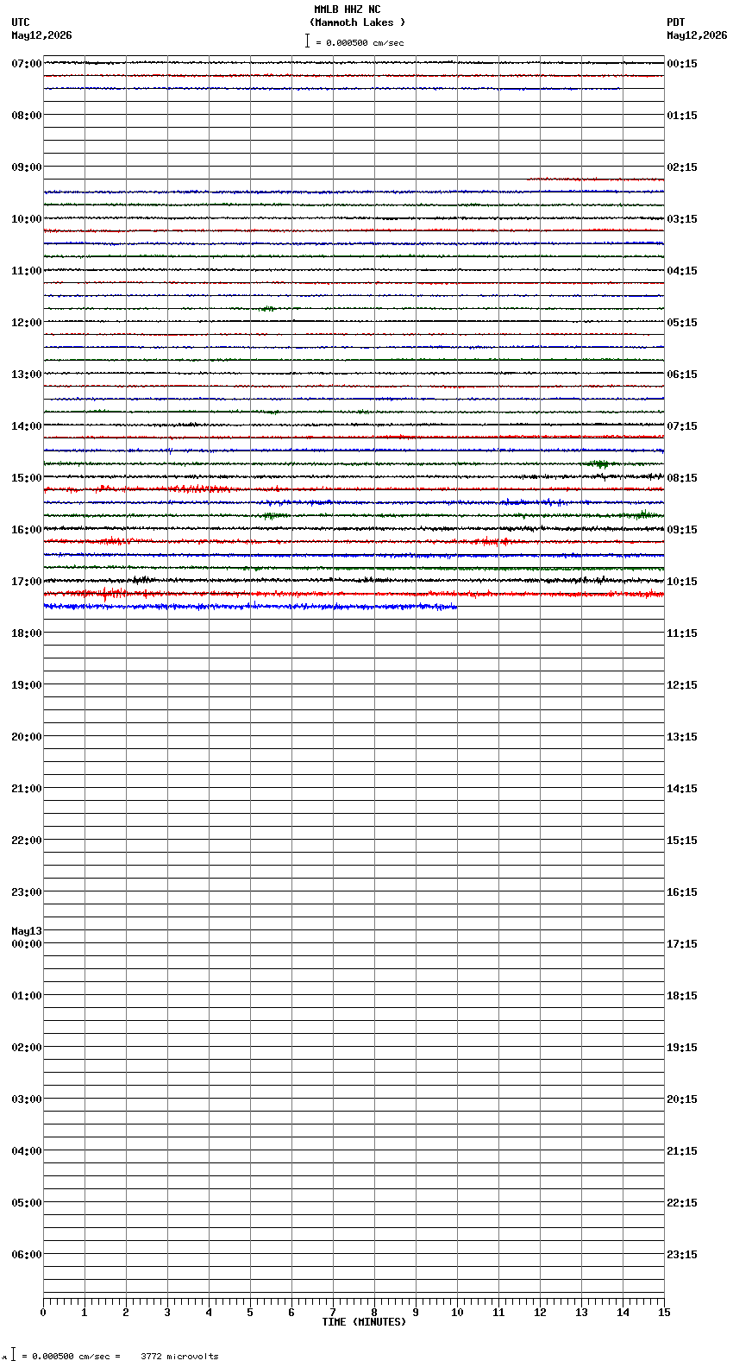Select the '11:00' UTC row label
Viewport: 733px width, 1367px height.
(27, 271)
